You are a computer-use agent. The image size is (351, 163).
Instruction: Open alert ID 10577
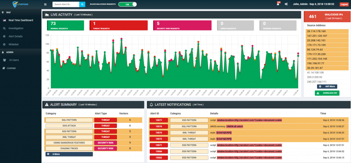159,120
